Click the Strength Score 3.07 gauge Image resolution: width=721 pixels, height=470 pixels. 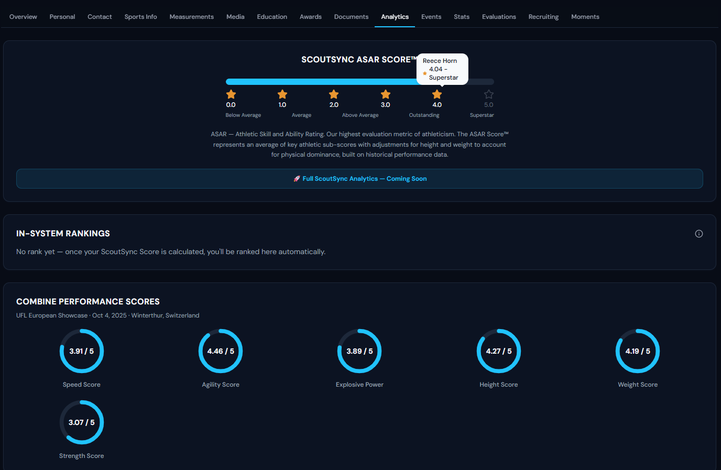tap(82, 422)
